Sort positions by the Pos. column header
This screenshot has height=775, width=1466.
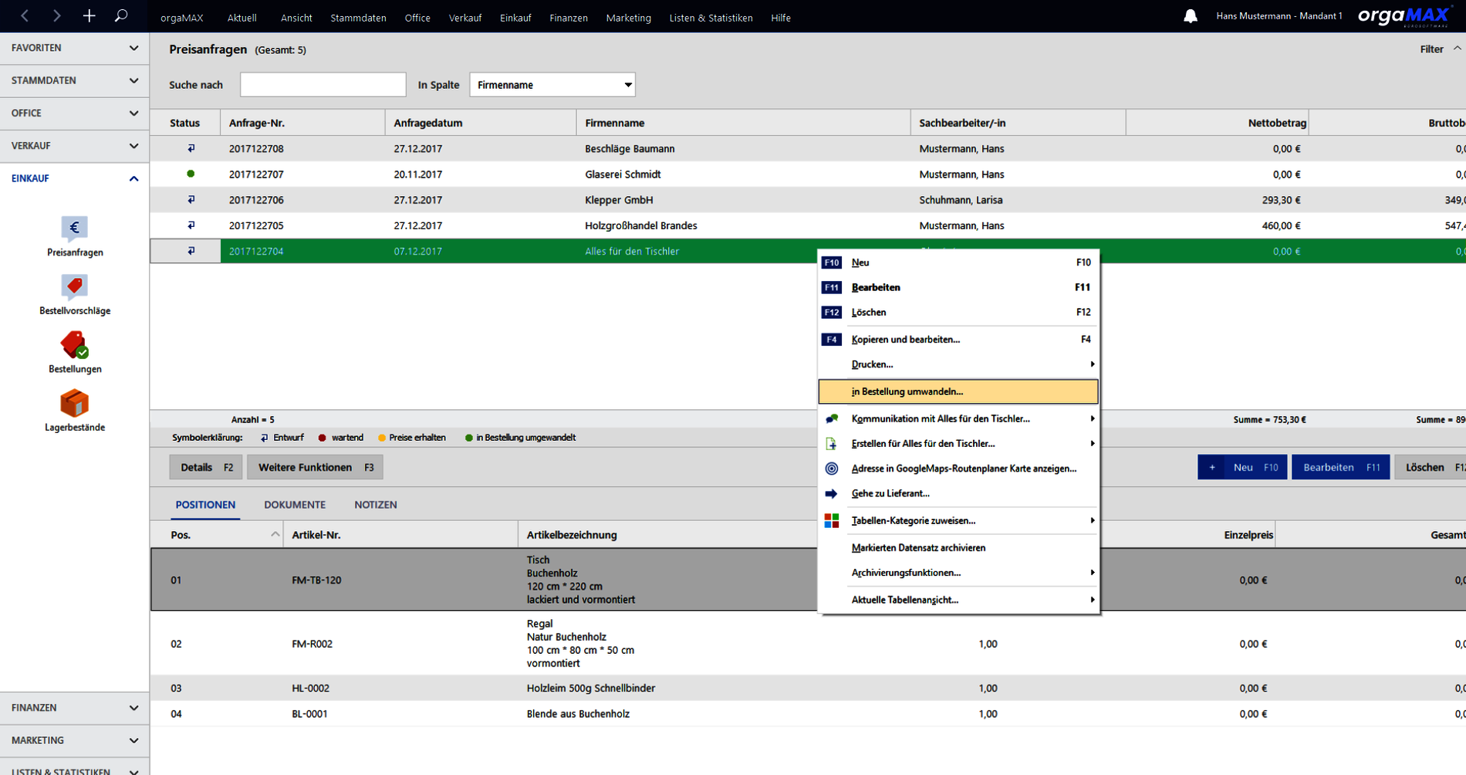click(x=217, y=535)
